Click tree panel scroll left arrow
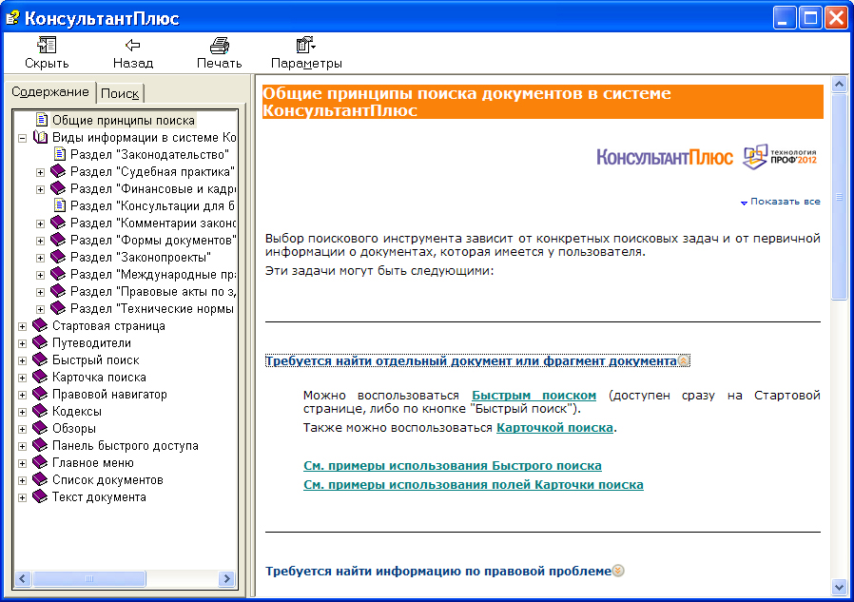 [22, 578]
